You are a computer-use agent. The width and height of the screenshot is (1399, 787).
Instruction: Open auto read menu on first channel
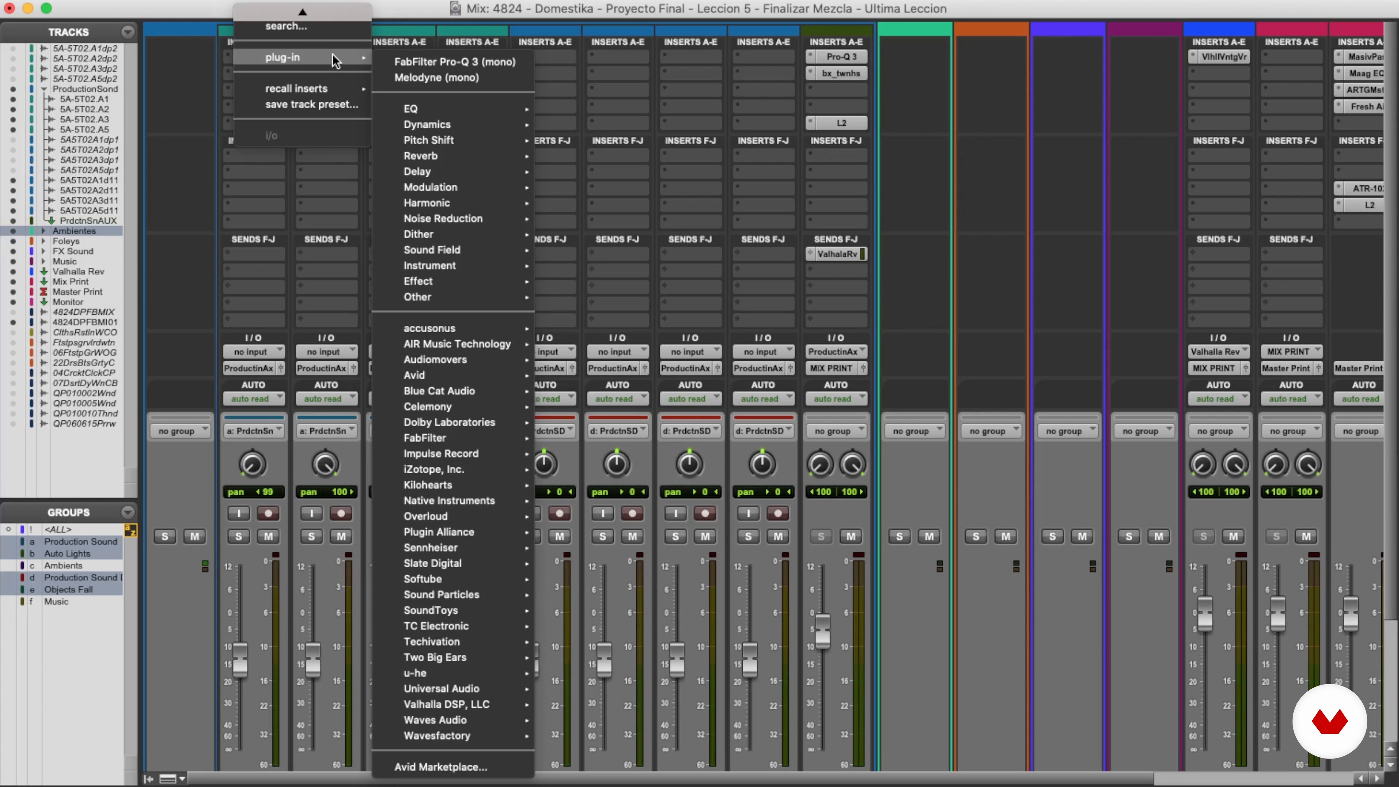[254, 399]
